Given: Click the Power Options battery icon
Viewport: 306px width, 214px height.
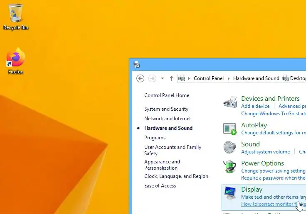Looking at the screenshot, I should pos(229,166).
